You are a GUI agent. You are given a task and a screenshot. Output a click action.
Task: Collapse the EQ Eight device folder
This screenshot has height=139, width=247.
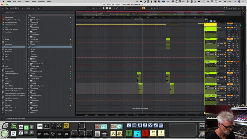(29, 47)
